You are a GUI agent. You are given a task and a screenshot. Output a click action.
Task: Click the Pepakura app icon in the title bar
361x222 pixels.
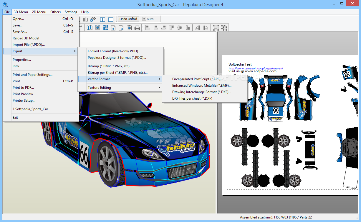5,4
